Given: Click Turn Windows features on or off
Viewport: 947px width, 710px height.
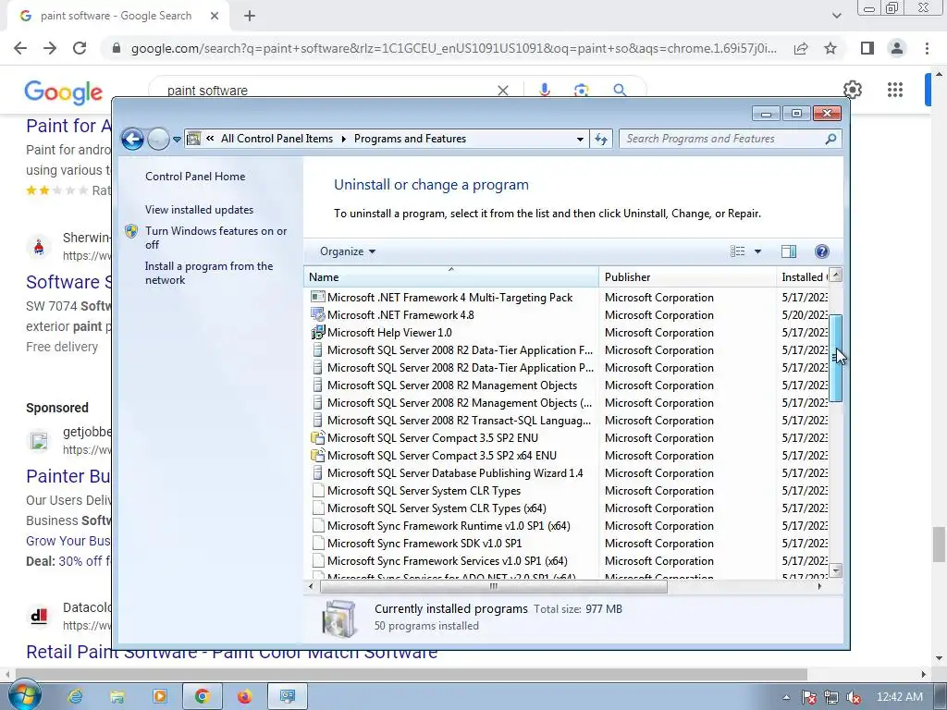Looking at the screenshot, I should 215,238.
